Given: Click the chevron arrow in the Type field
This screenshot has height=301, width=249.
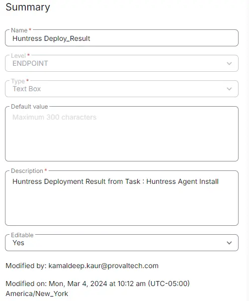Looking at the screenshot, I should tap(229, 89).
